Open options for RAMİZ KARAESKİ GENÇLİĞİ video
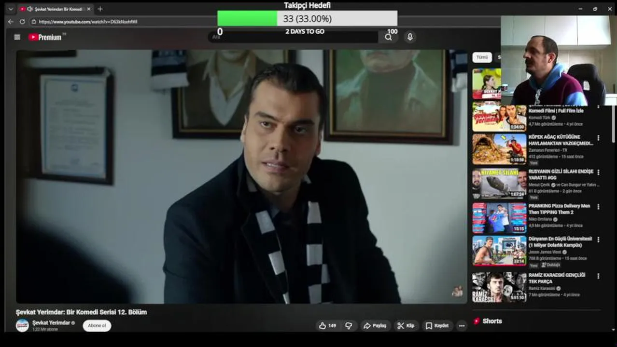This screenshot has height=347, width=617. tap(598, 276)
